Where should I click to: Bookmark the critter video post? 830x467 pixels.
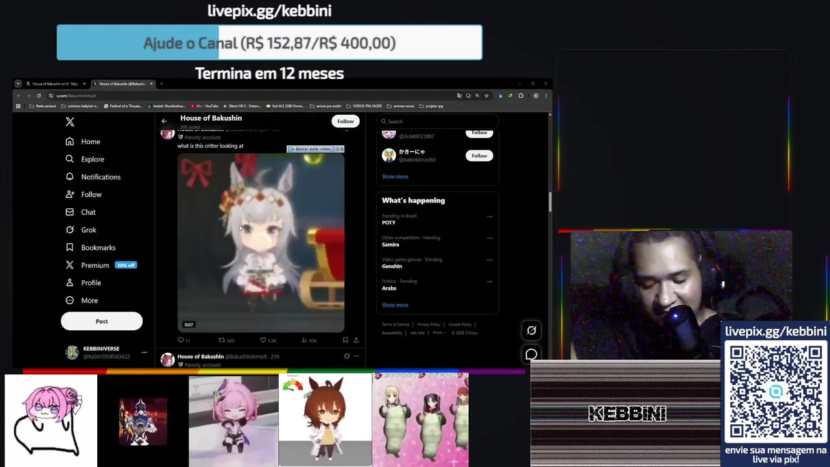coord(345,340)
